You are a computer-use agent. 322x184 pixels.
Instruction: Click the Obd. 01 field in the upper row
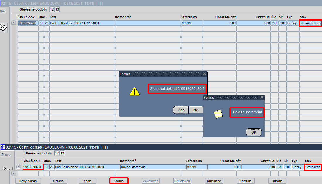41,23
